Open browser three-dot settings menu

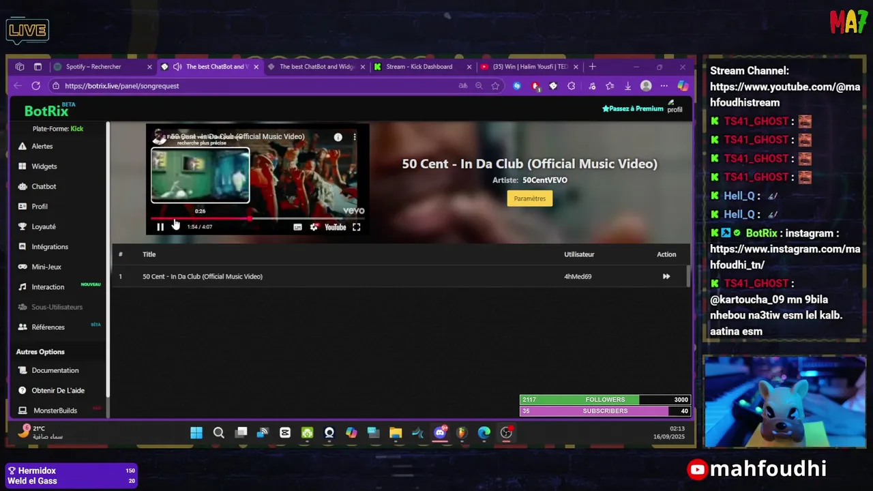click(664, 86)
